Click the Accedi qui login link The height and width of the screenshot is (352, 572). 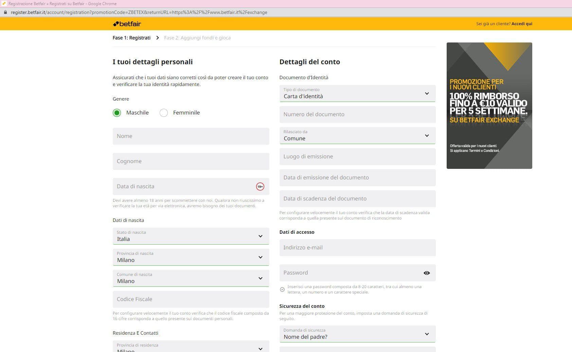[522, 24]
